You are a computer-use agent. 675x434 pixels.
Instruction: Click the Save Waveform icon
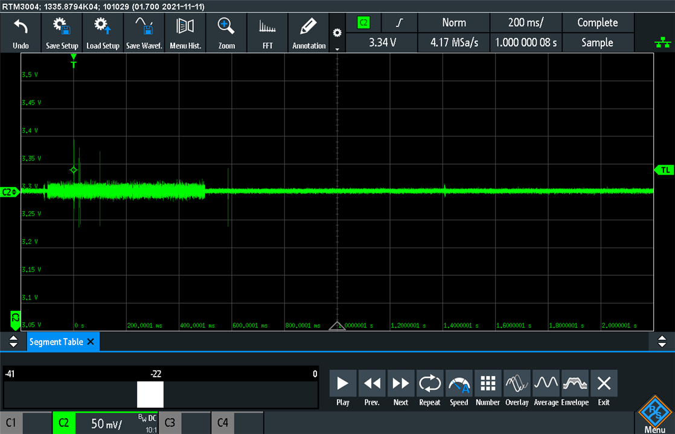tap(144, 33)
